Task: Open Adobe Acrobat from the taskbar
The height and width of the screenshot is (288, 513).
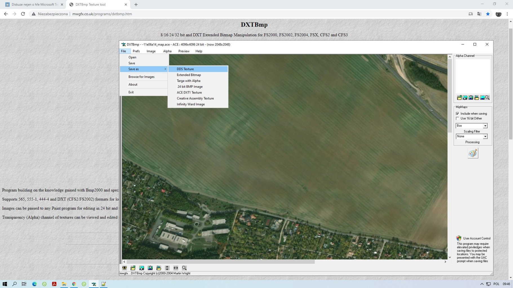Action: point(54,284)
